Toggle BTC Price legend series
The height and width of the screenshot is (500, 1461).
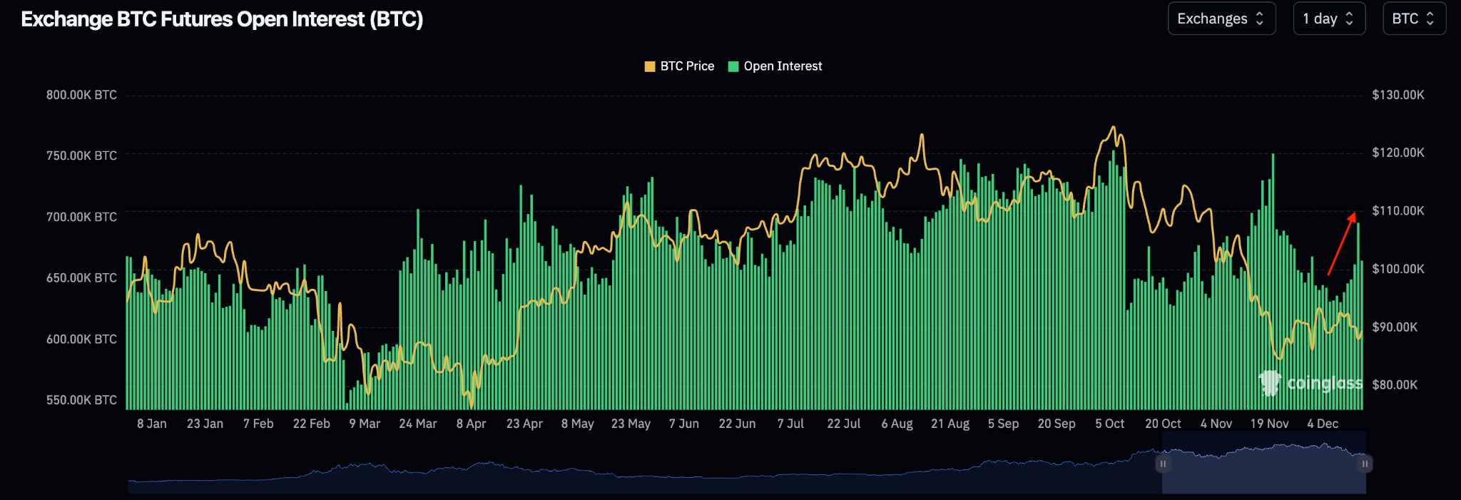tap(679, 66)
